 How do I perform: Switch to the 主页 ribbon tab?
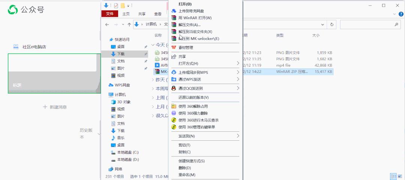[126, 14]
